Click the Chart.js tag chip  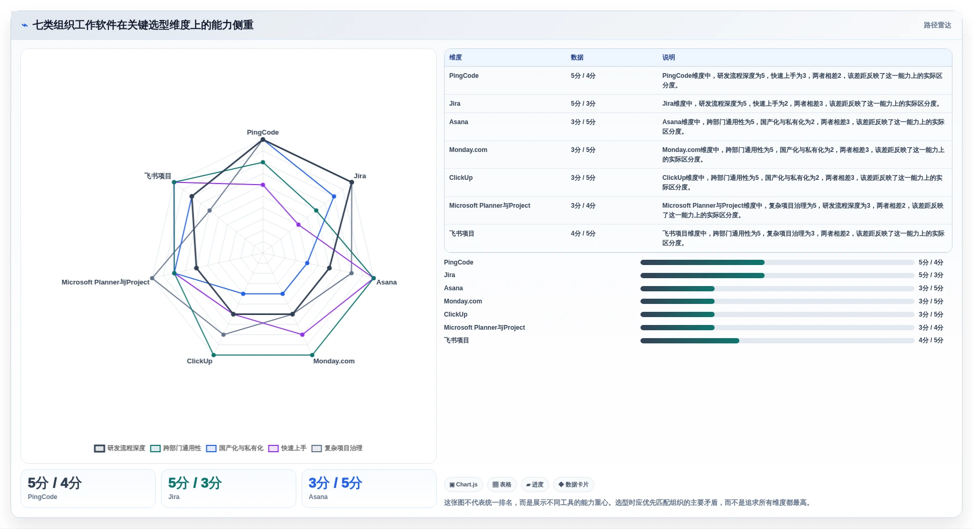(x=464, y=485)
